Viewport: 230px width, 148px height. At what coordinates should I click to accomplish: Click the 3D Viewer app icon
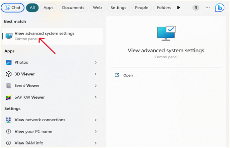click(9, 74)
